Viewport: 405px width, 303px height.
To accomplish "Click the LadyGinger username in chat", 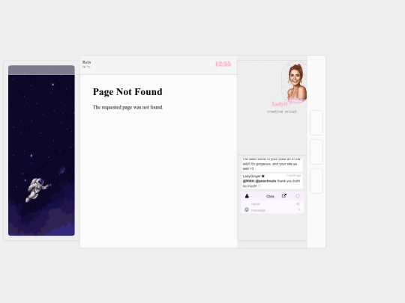I will [x=251, y=177].
